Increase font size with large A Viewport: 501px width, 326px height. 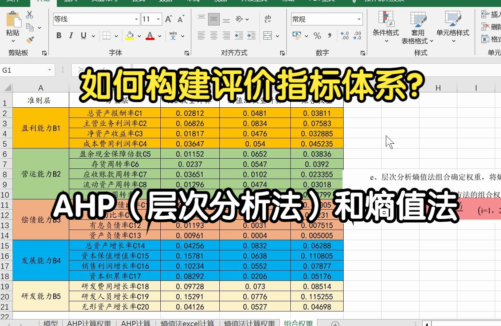click(x=168, y=19)
